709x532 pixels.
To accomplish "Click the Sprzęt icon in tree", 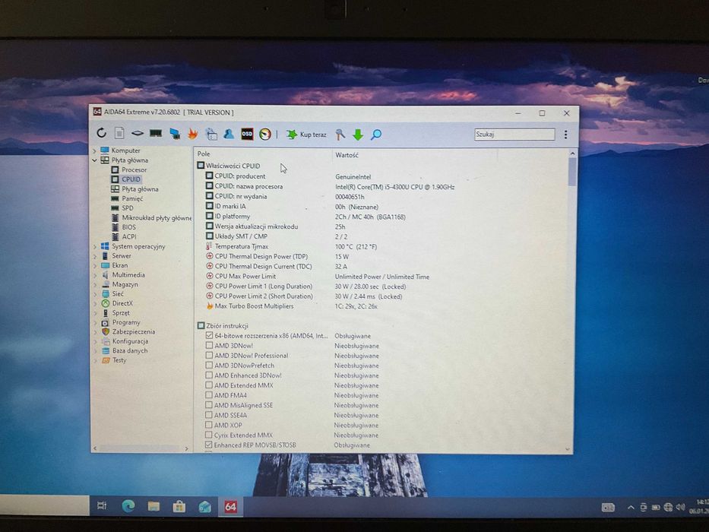I will 106,312.
